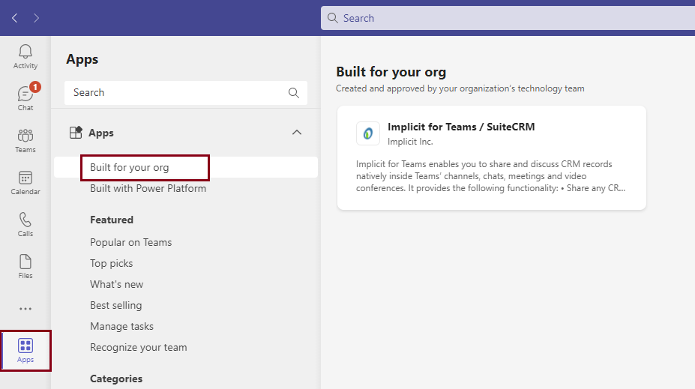Open Top picks list
Viewport: 695px width, 389px height.
pos(112,263)
